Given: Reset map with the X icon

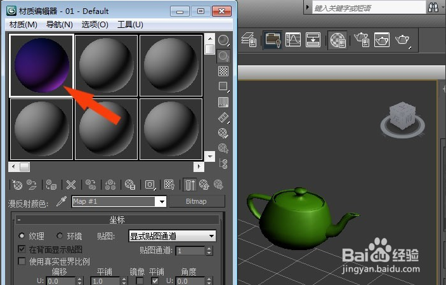Looking at the screenshot, I should pos(71,185).
